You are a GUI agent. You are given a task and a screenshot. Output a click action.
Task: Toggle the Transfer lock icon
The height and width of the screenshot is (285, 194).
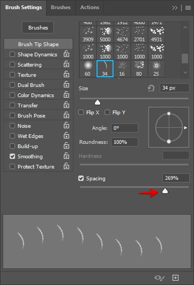coord(66,105)
